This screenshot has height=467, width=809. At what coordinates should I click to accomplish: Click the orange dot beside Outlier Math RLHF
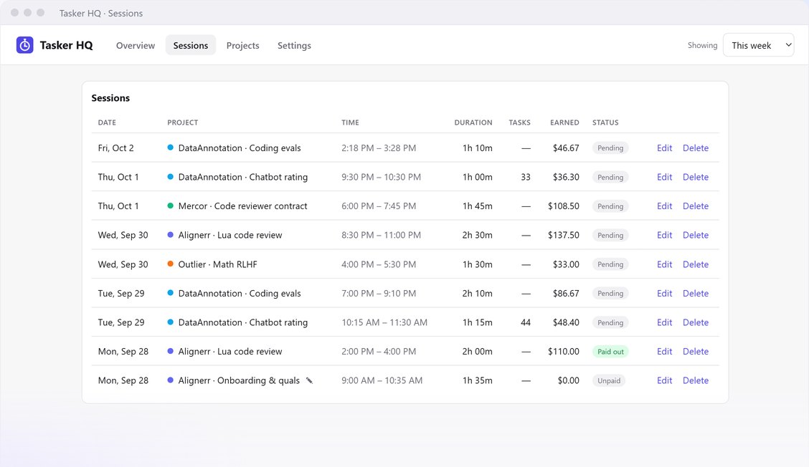[x=170, y=264]
